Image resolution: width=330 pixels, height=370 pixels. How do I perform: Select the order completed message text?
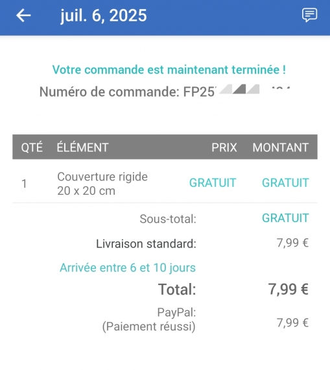[169, 69]
